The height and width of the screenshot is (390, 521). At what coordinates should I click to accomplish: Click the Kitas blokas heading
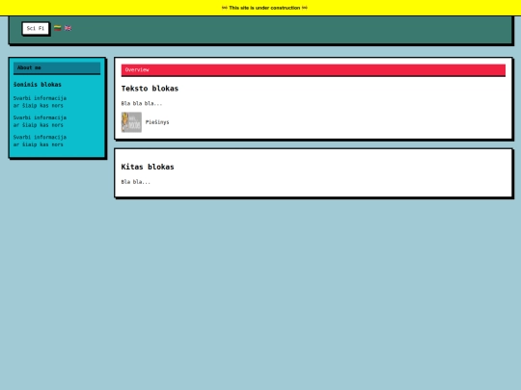click(x=148, y=167)
